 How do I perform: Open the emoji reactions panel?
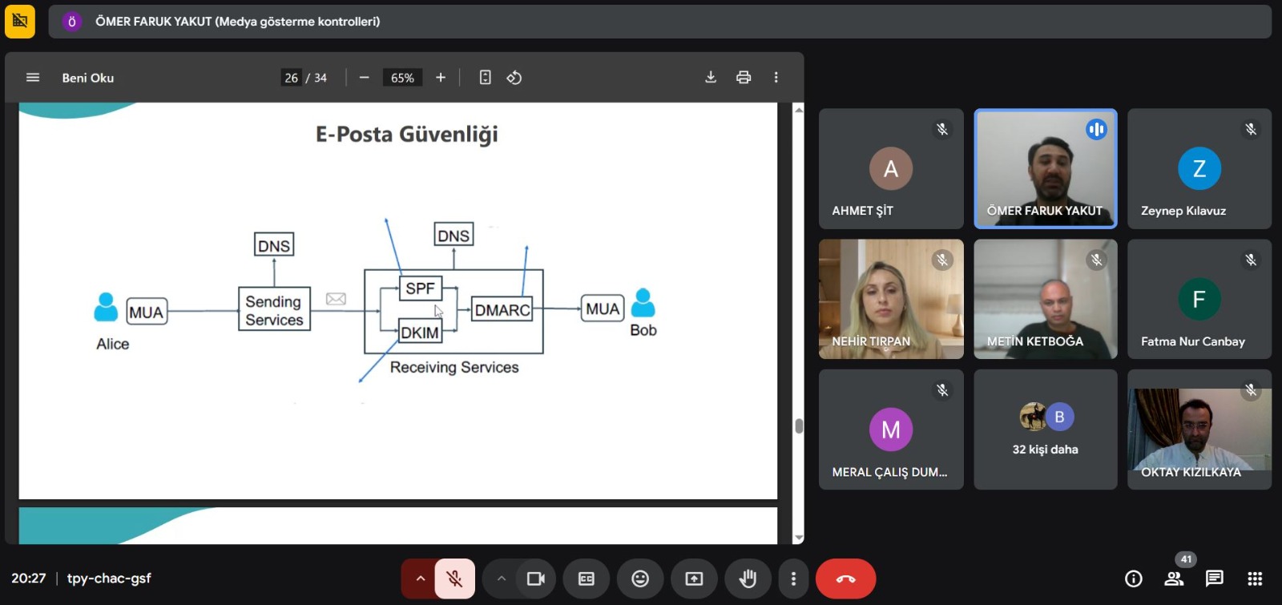click(x=639, y=579)
